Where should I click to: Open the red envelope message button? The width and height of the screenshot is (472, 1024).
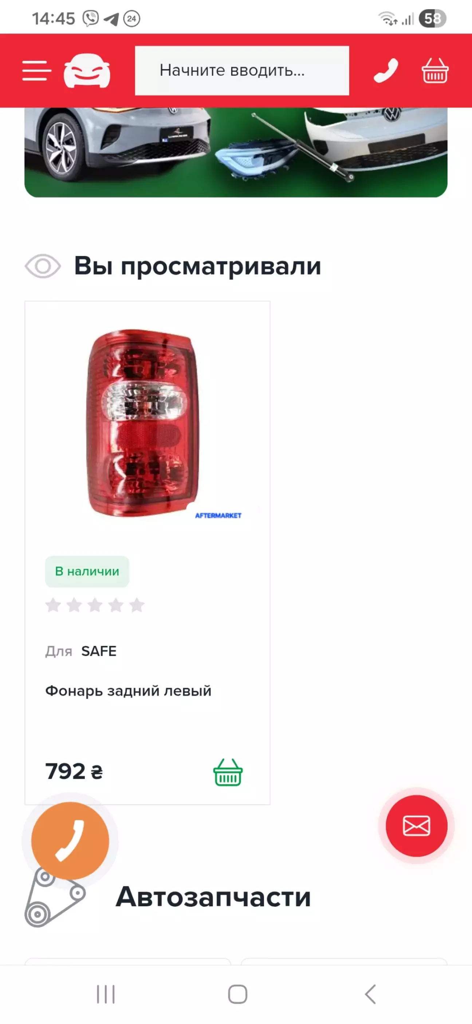pyautogui.click(x=416, y=826)
